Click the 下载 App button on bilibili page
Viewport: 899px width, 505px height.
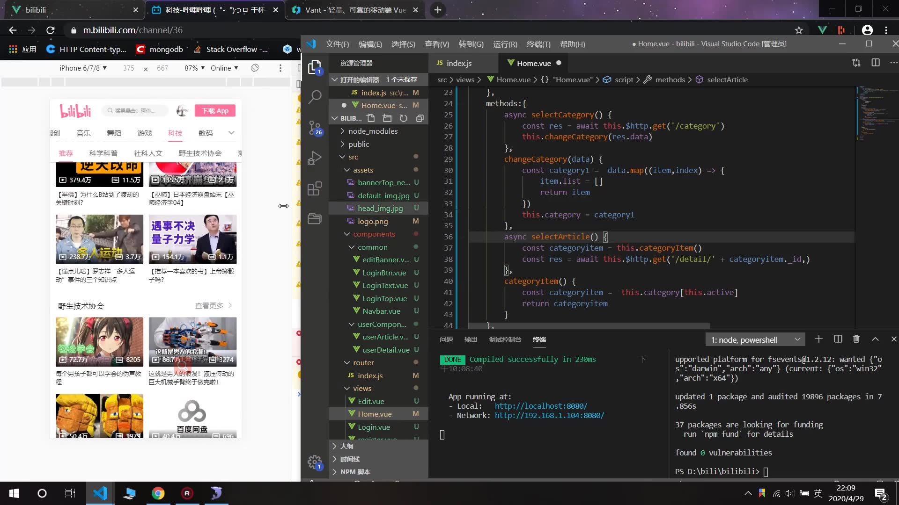[x=215, y=111]
